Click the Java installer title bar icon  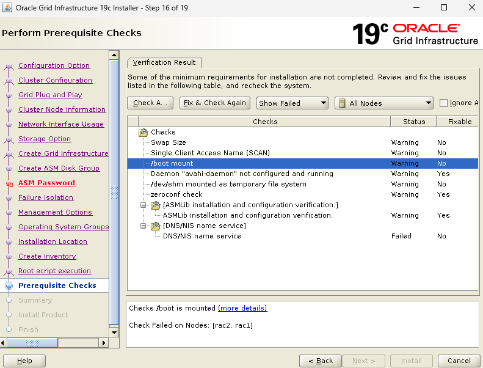[7, 8]
